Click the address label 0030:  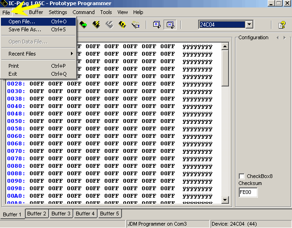point(16,91)
